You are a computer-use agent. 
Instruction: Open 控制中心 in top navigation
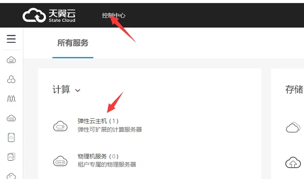pyautogui.click(x=114, y=15)
